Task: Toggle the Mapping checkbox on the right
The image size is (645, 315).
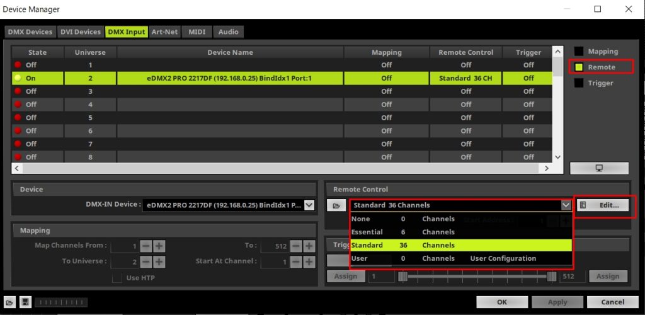Action: point(579,52)
